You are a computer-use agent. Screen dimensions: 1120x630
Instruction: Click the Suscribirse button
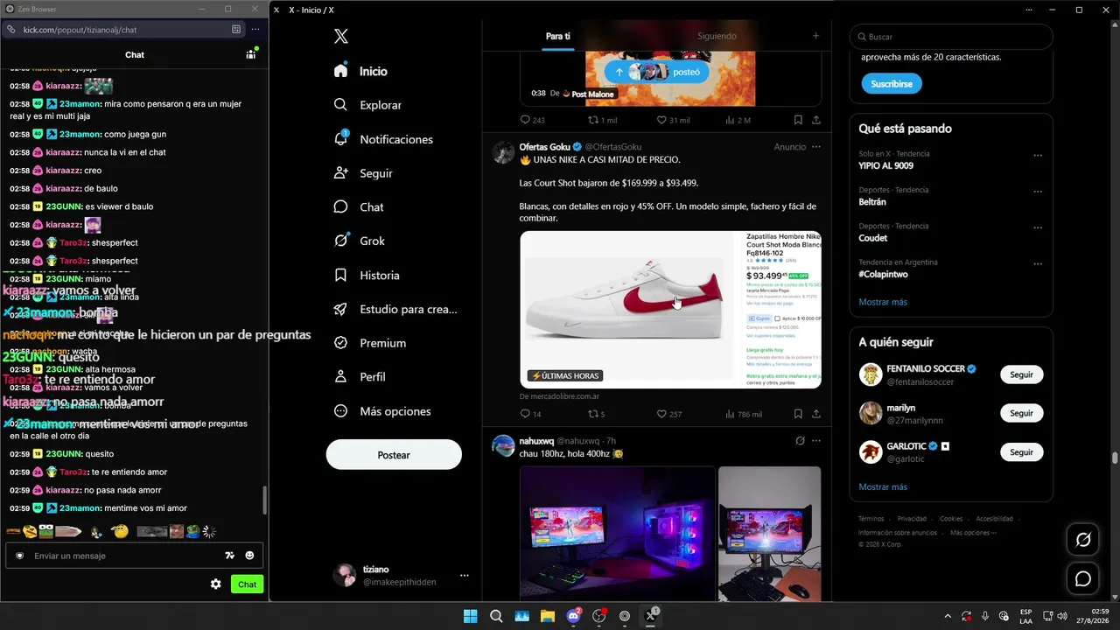(x=892, y=84)
